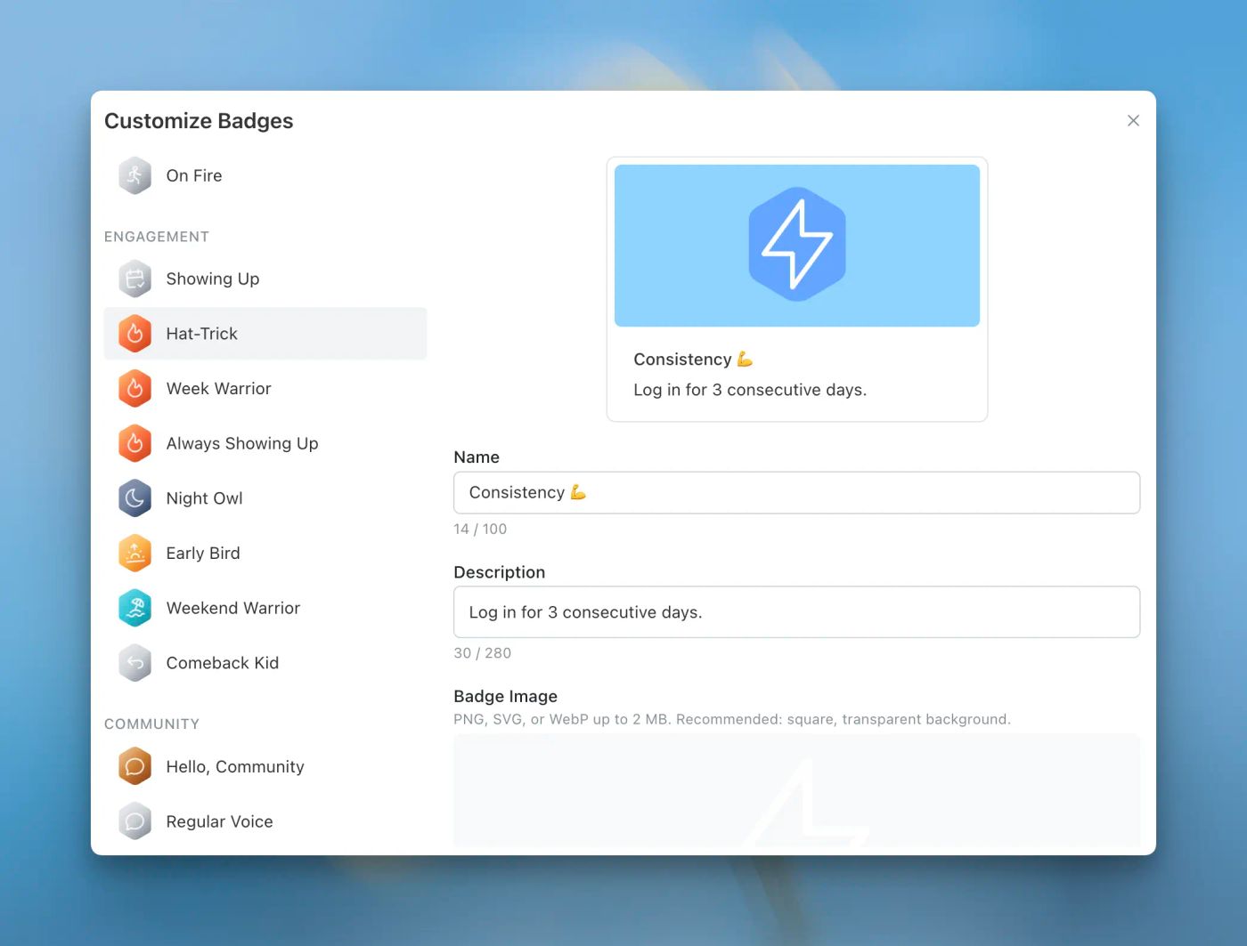Screen dimensions: 1247x946
Task: Select the Regular Voice badge label
Action: (x=219, y=821)
